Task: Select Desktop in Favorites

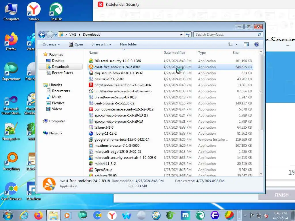Action: click(58, 61)
